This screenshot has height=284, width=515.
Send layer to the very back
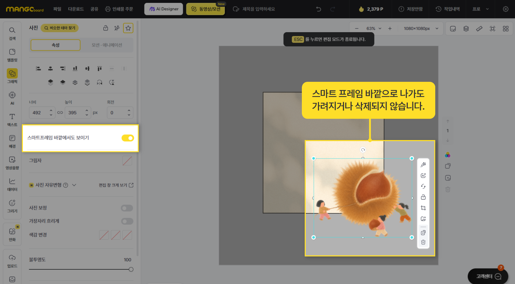[87, 82]
